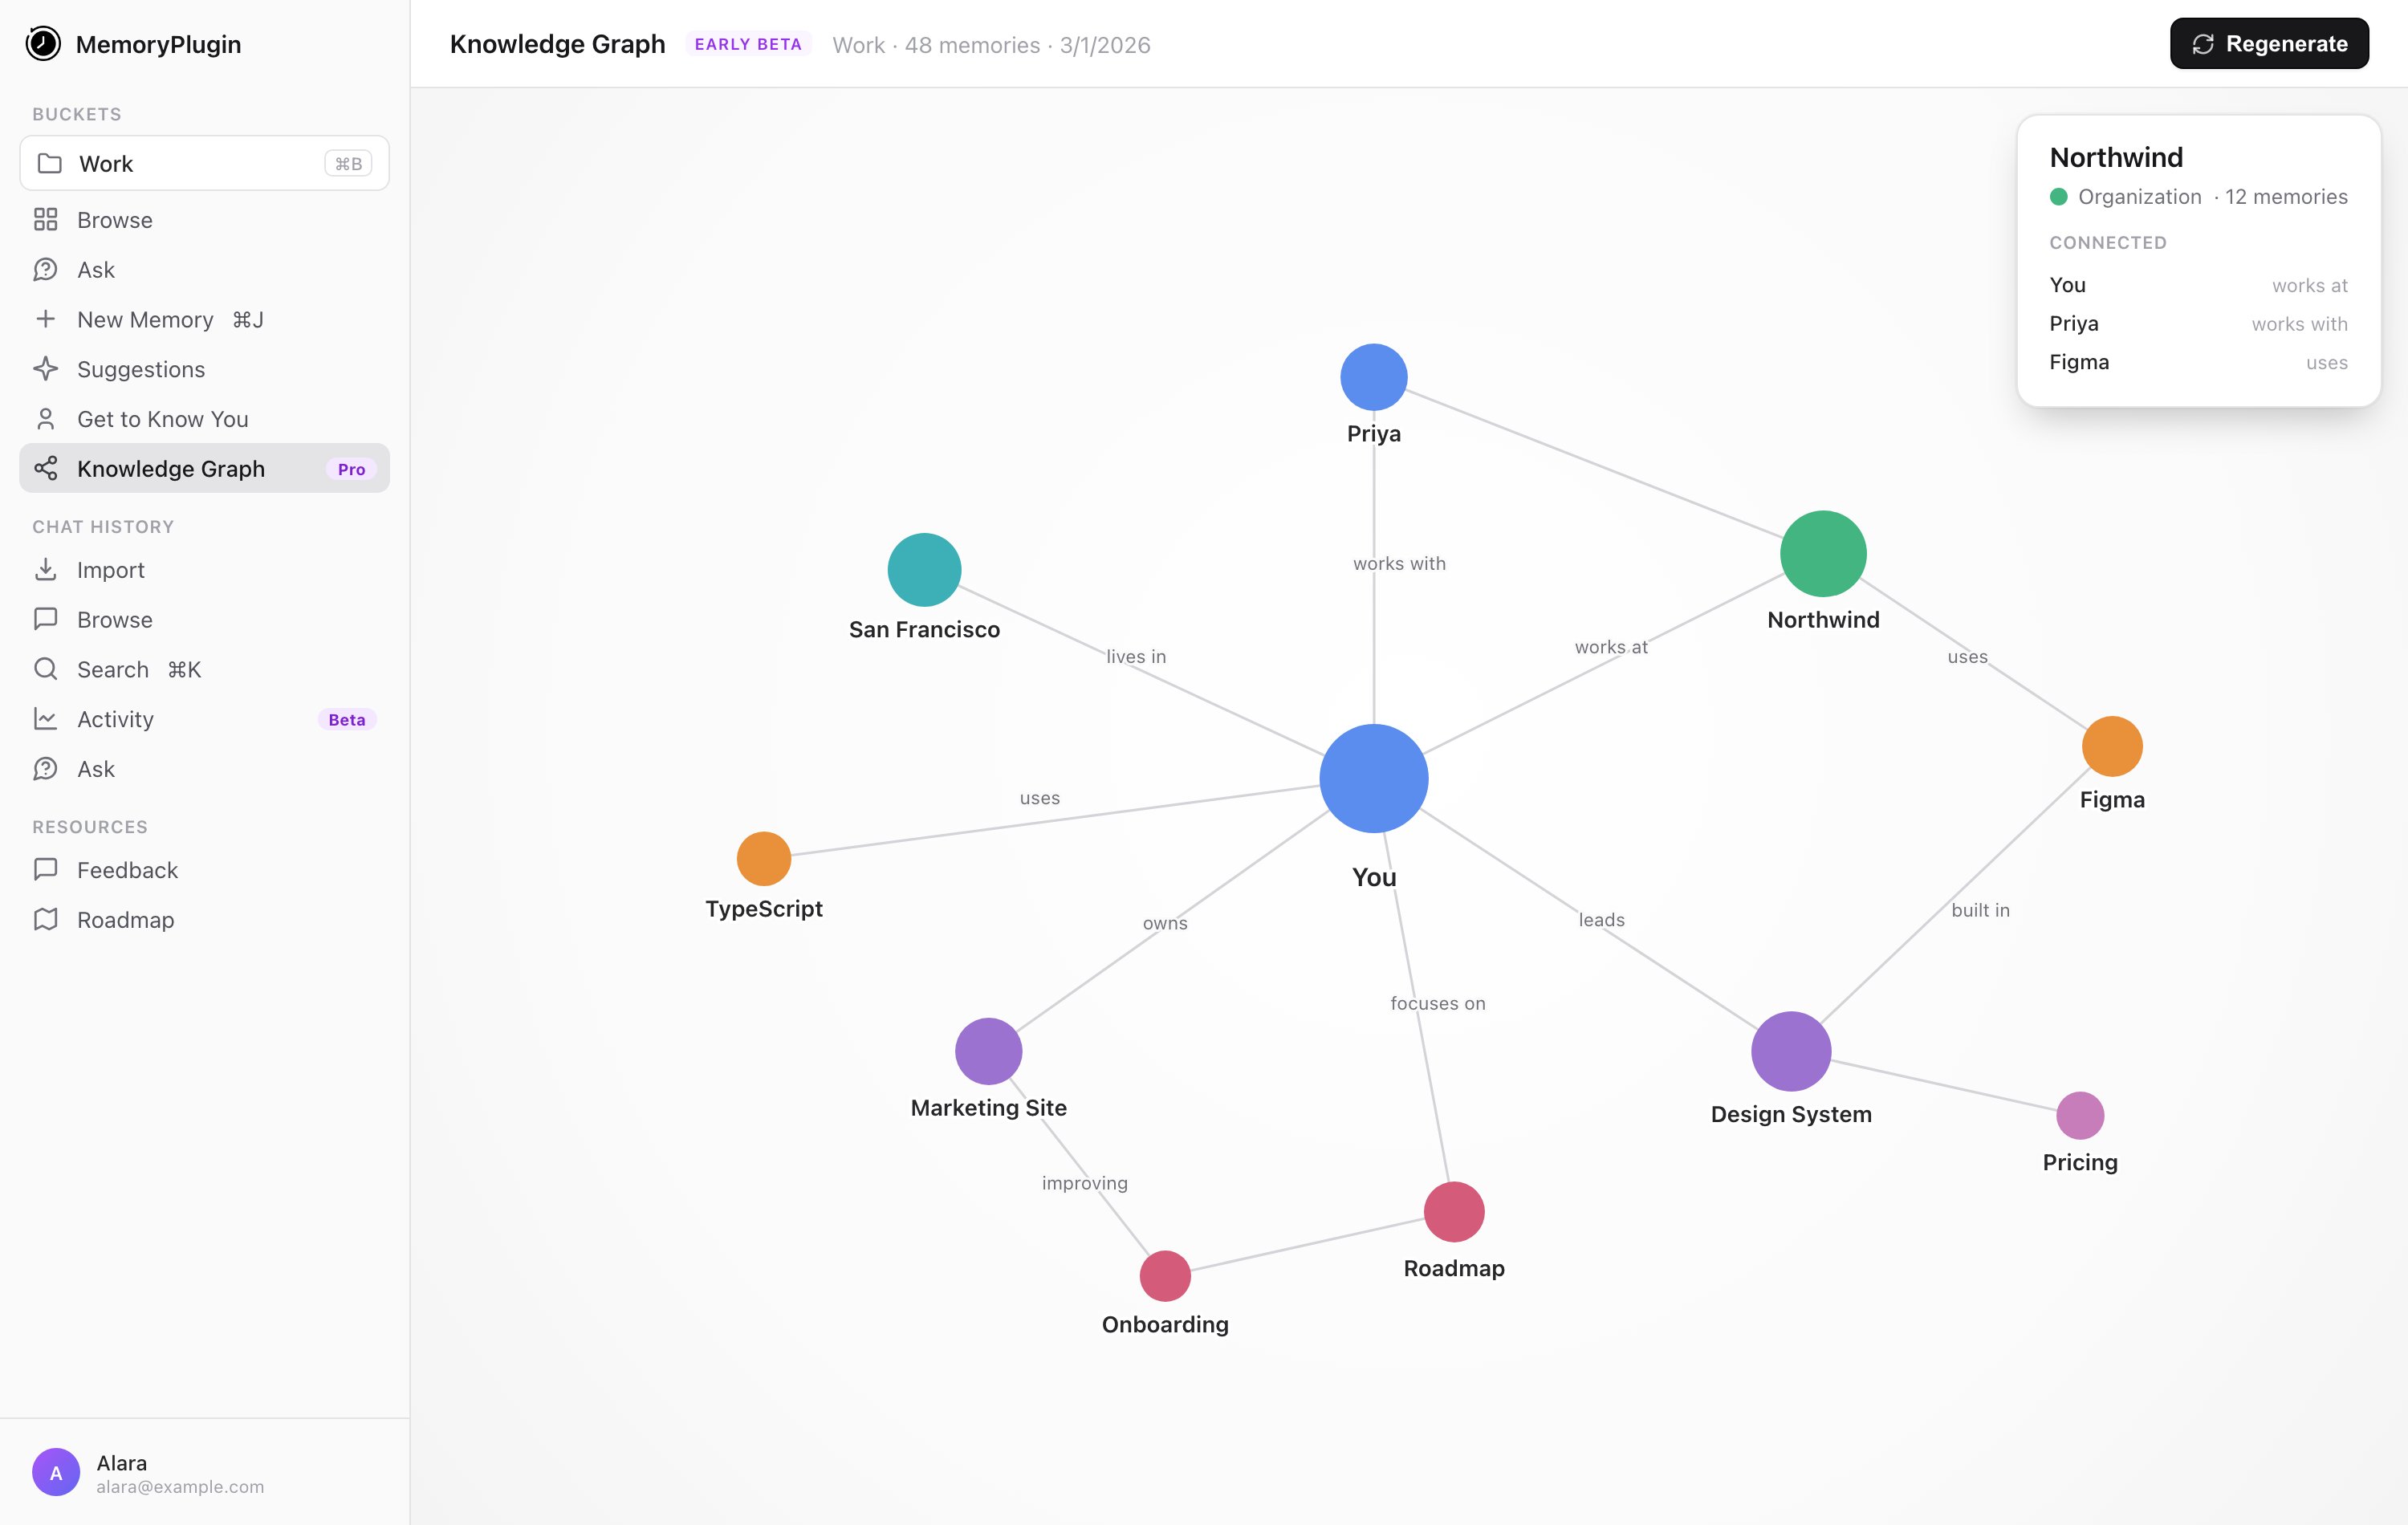The height and width of the screenshot is (1525, 2408).
Task: Select the orange TypeScript node
Action: (x=764, y=858)
